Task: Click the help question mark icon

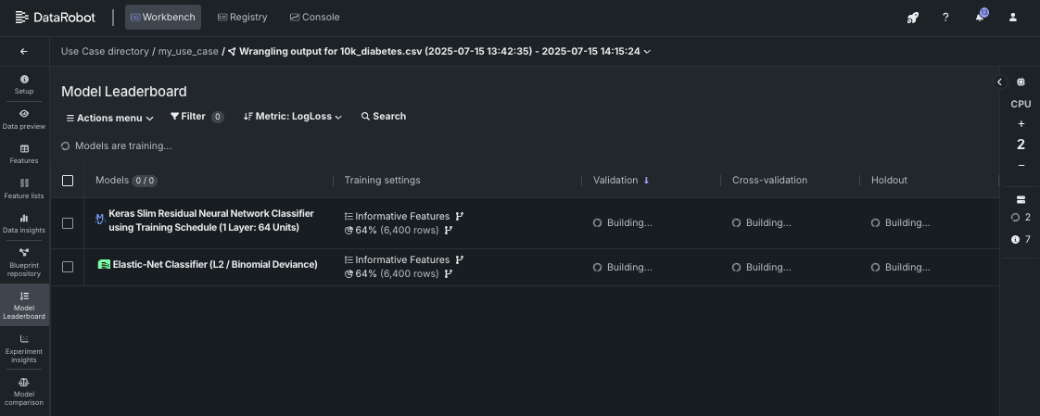Action: 945,17
